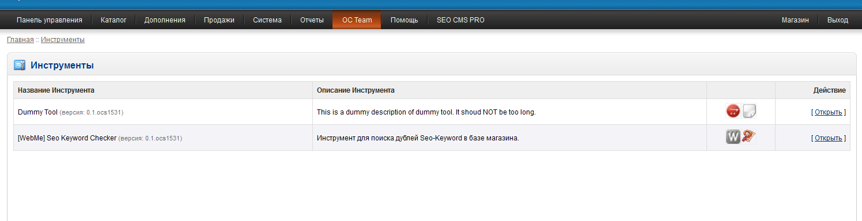Image resolution: width=862 pixels, height=221 pixels.
Task: Open the SEO CMS PRO menu
Action: click(460, 20)
